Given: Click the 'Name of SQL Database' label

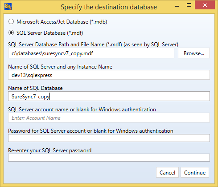Looking at the screenshot, I should tap(35, 88).
